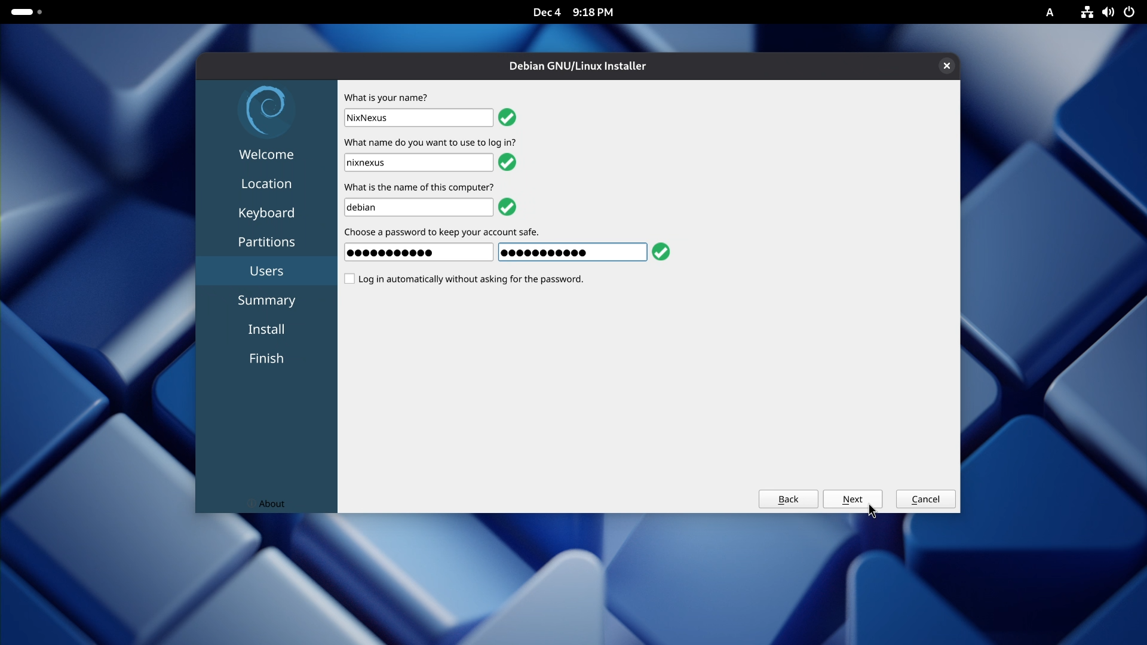The width and height of the screenshot is (1147, 645).
Task: Click the checkmark next to the password fields
Action: (x=660, y=251)
